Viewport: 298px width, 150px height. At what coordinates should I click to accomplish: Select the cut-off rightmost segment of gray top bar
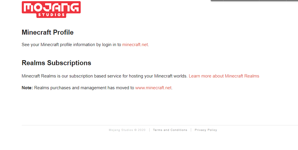pos(292,1)
